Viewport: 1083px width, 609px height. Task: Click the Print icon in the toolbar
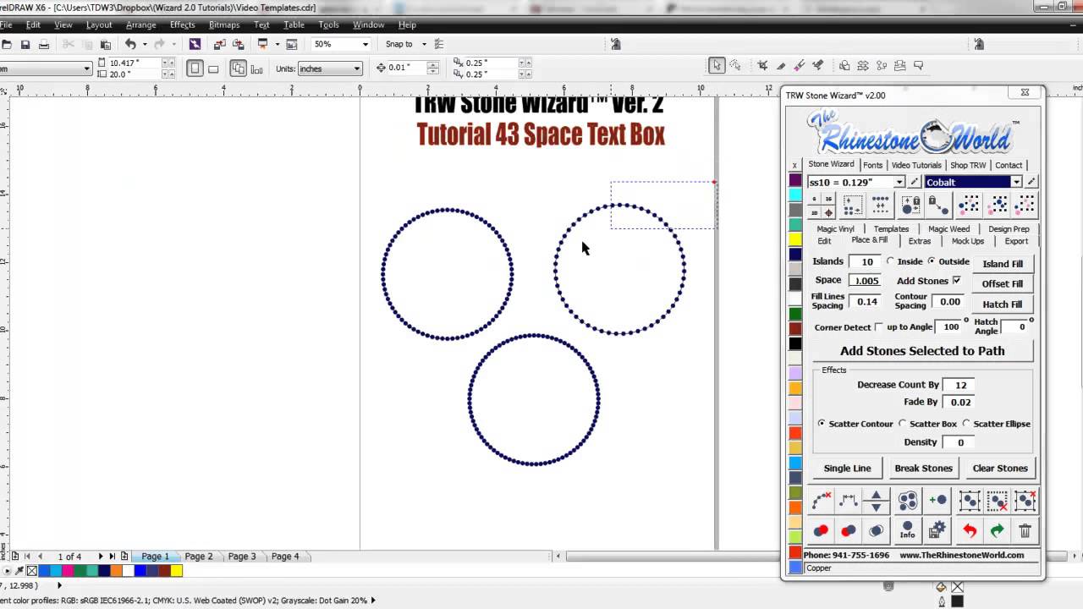pyautogui.click(x=44, y=44)
